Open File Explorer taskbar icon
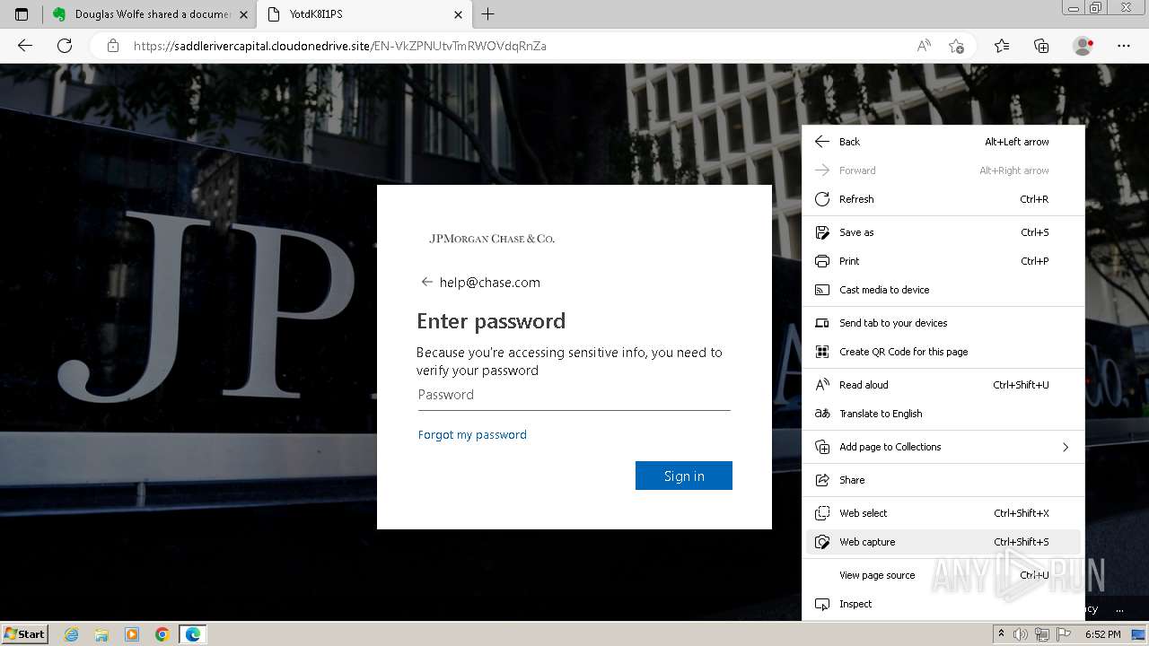1149x646 pixels. (x=101, y=634)
